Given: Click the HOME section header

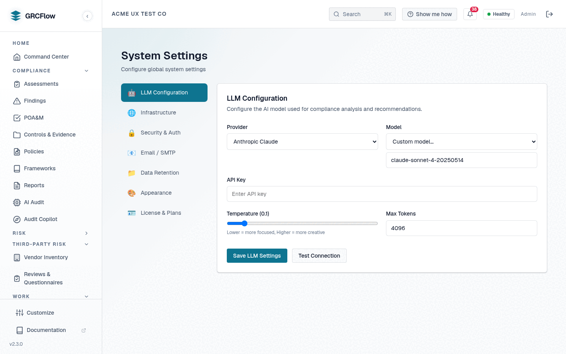Looking at the screenshot, I should tap(21, 43).
